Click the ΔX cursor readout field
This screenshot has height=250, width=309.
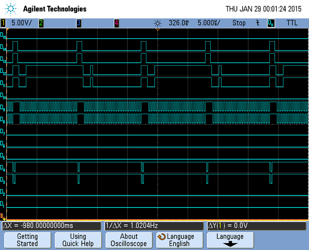click(x=52, y=225)
